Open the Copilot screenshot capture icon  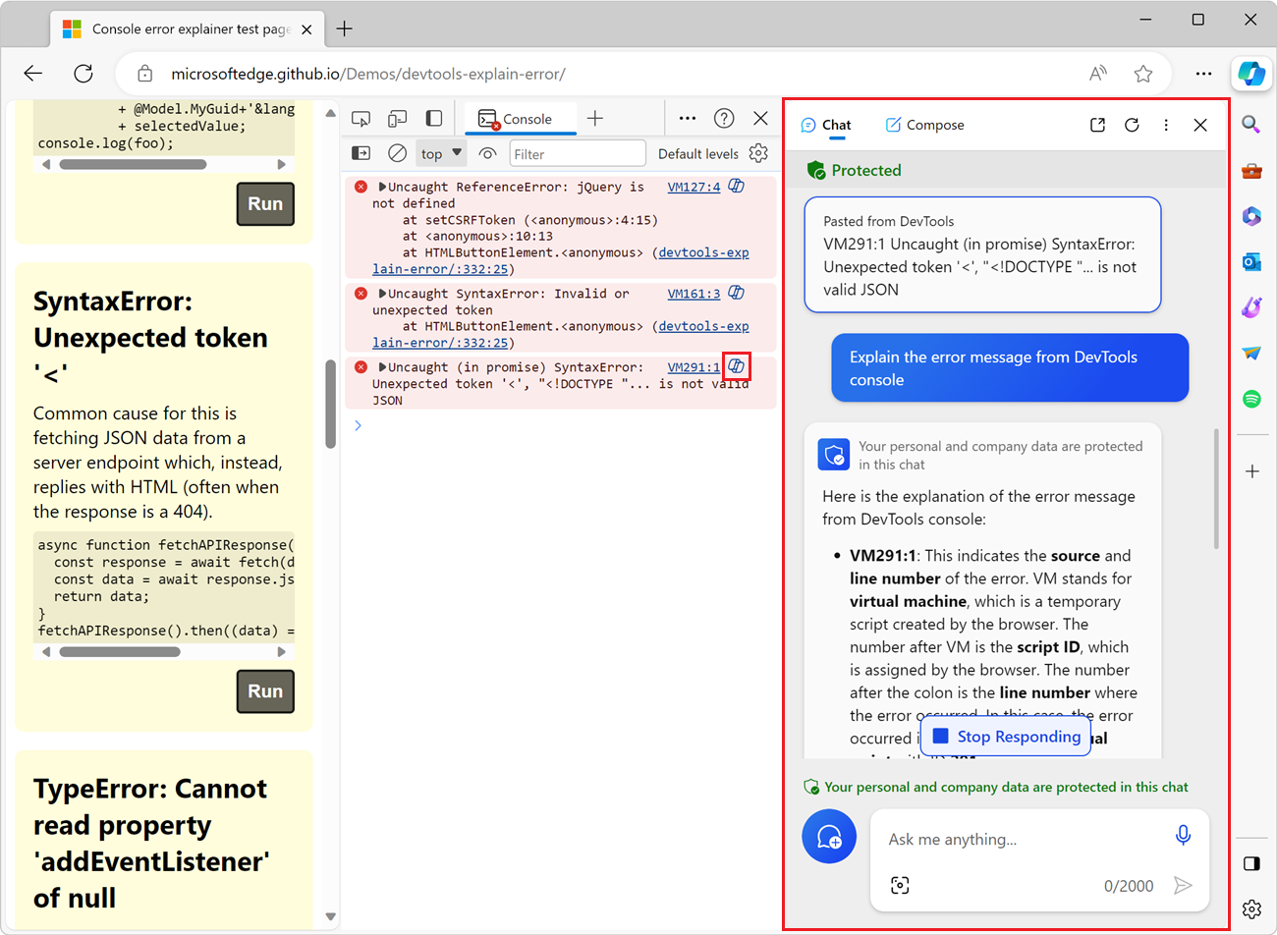coord(900,885)
